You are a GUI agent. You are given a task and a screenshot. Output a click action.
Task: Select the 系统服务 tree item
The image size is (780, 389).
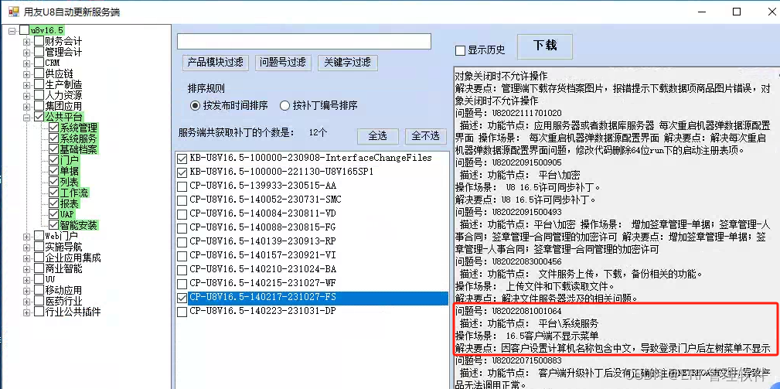point(79,139)
